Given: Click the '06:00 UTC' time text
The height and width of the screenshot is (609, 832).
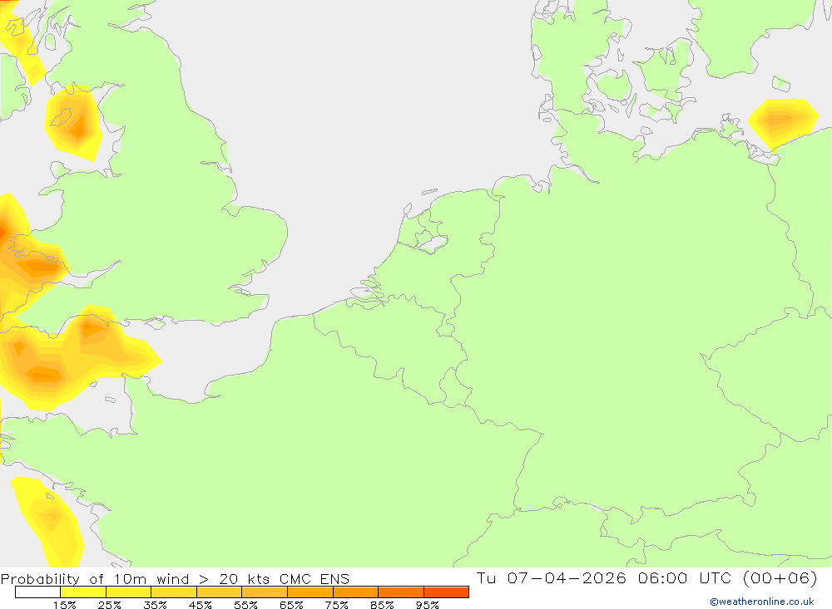Looking at the screenshot, I should (x=685, y=577).
